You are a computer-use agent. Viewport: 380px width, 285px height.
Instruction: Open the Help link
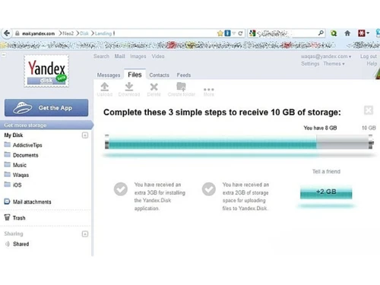click(372, 64)
